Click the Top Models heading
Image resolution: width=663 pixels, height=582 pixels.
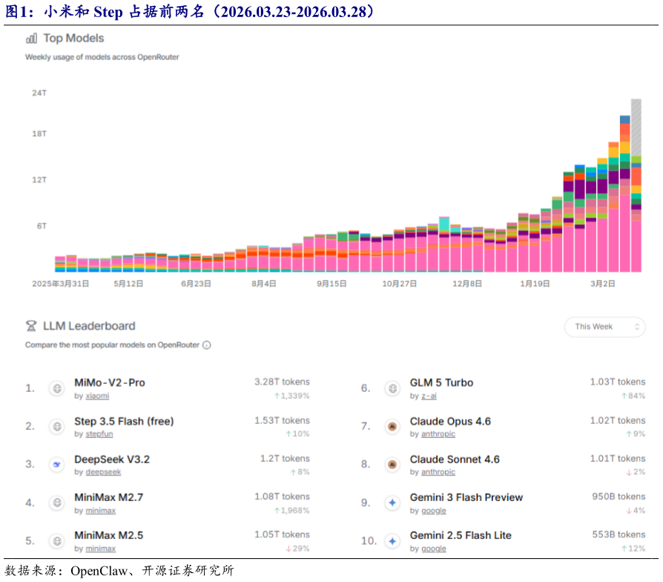(x=73, y=38)
